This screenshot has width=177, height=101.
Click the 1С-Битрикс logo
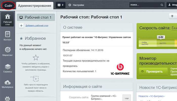click(120, 69)
